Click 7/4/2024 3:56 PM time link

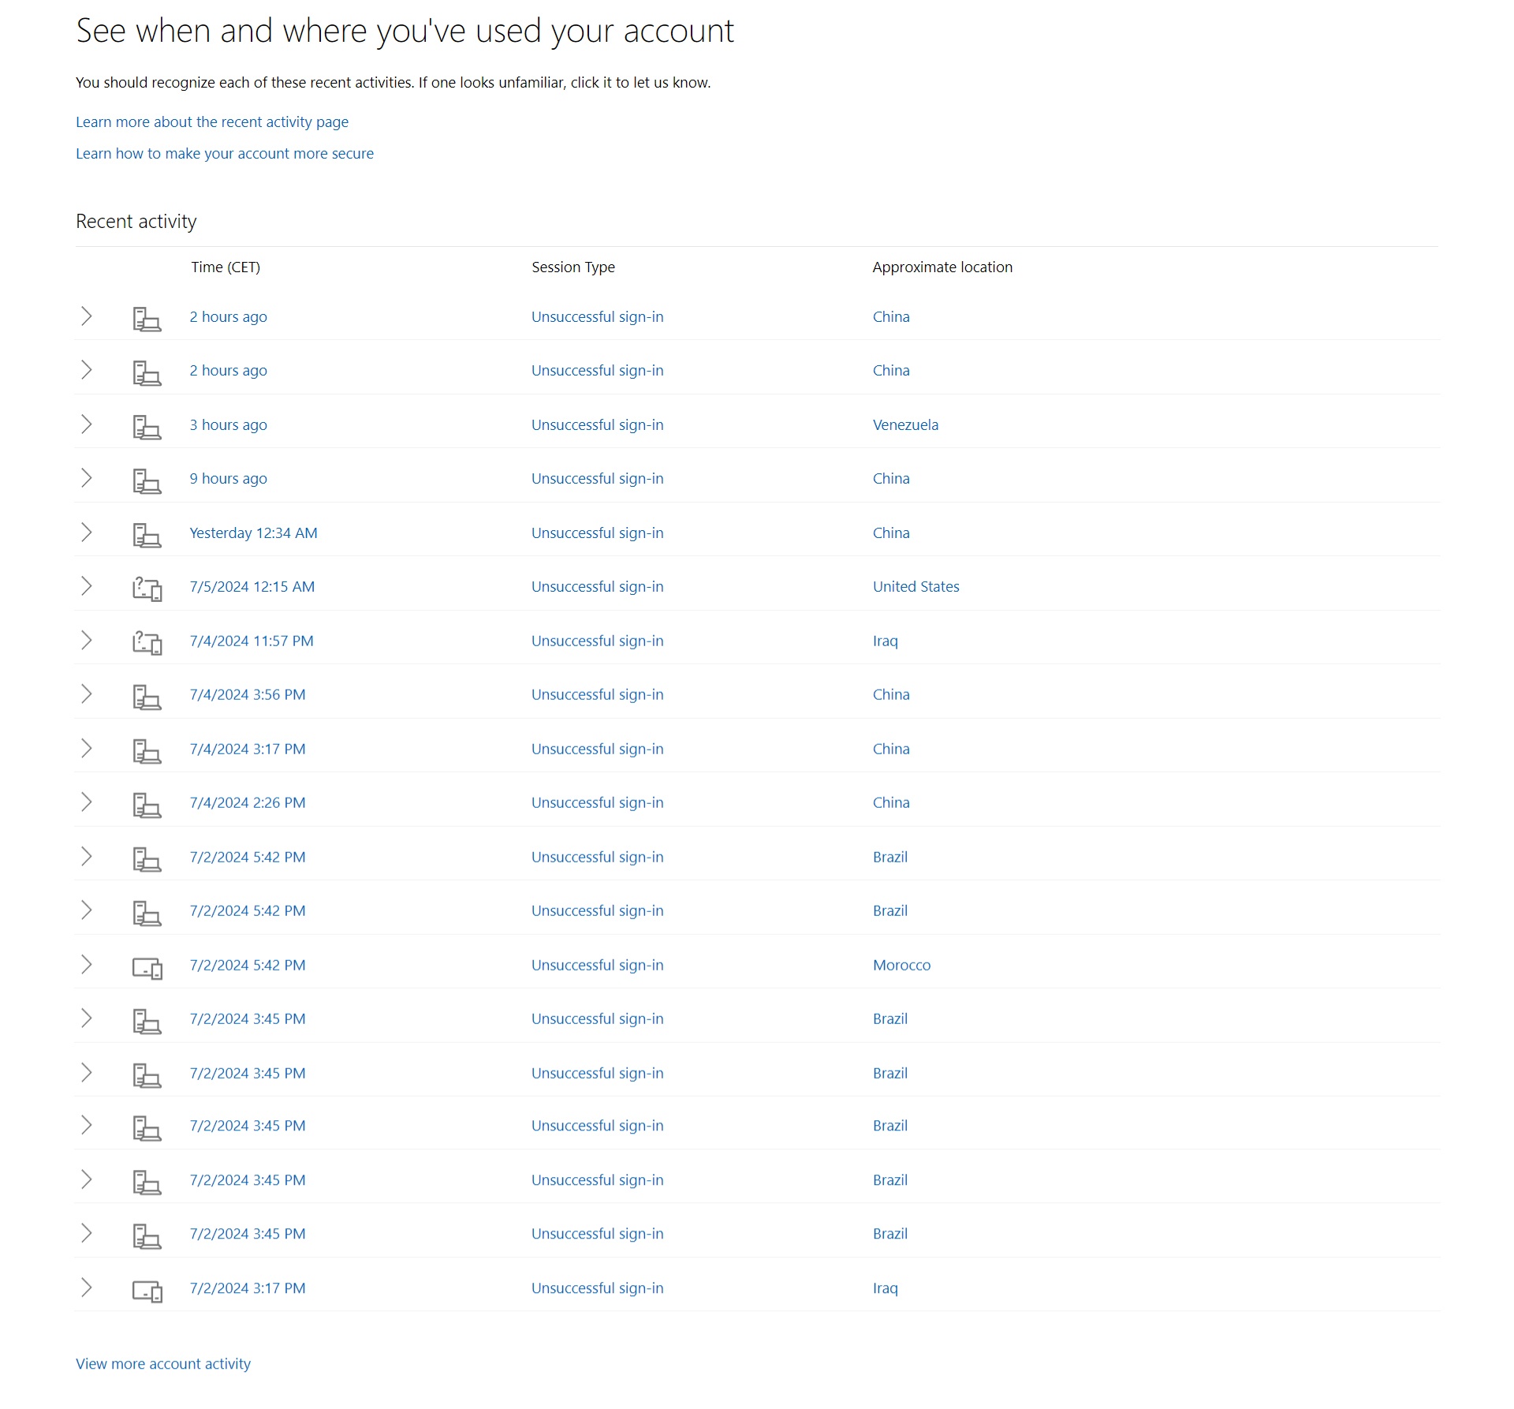(x=247, y=694)
